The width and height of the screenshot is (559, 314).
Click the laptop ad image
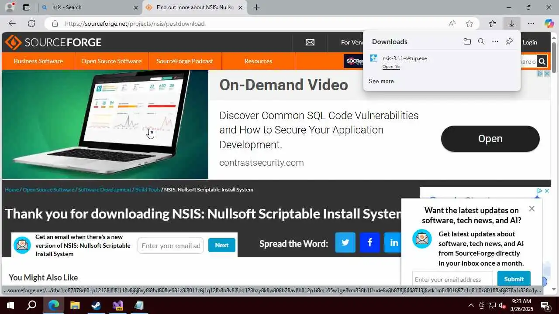pos(105,125)
